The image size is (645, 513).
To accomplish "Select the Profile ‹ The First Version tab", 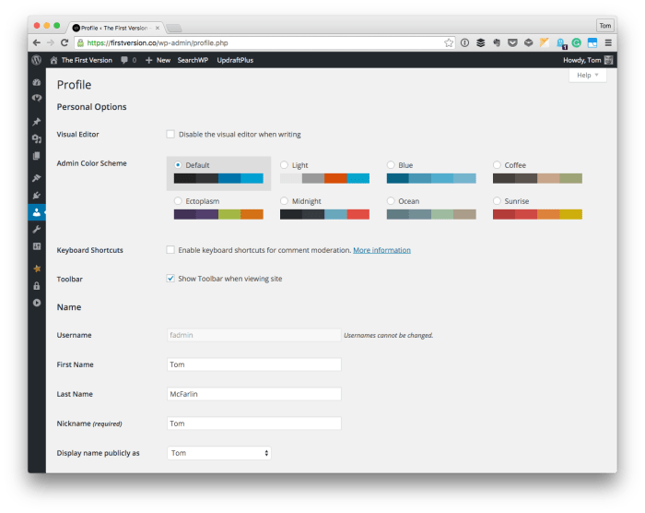I will 116,28.
